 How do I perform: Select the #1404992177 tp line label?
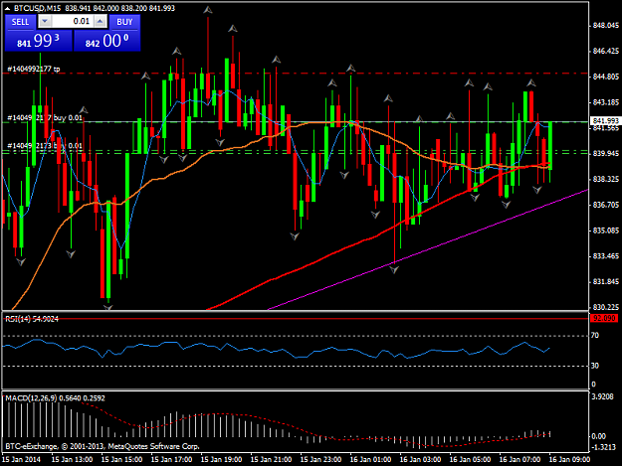34,69
